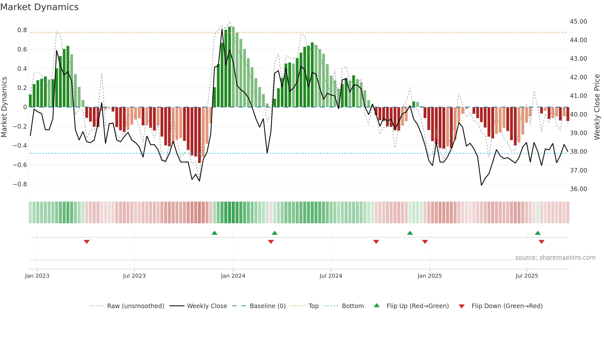Viewport: 604px width, 339px height.
Task: Click the green flip-up marker before Jan 2025
Action: coord(410,233)
